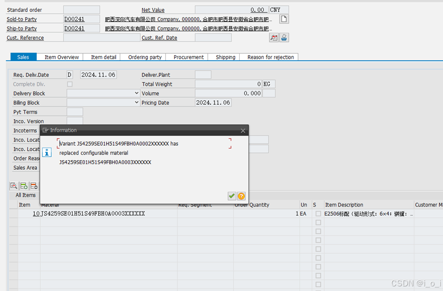The image size is (443, 291).
Task: Click the Cust. Ref. Date label link
Action: [159, 38]
